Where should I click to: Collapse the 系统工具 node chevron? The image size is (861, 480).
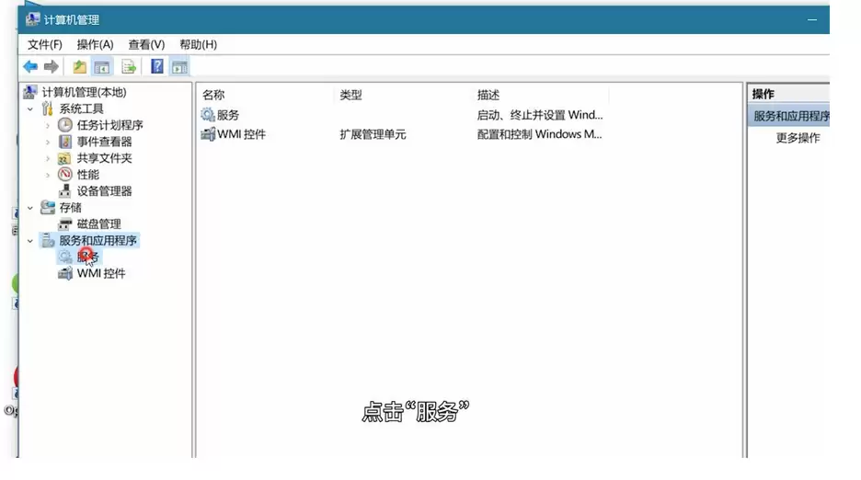pyautogui.click(x=30, y=109)
